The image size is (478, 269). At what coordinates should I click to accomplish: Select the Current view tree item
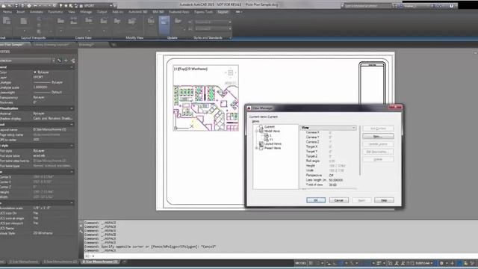pyautogui.click(x=269, y=126)
